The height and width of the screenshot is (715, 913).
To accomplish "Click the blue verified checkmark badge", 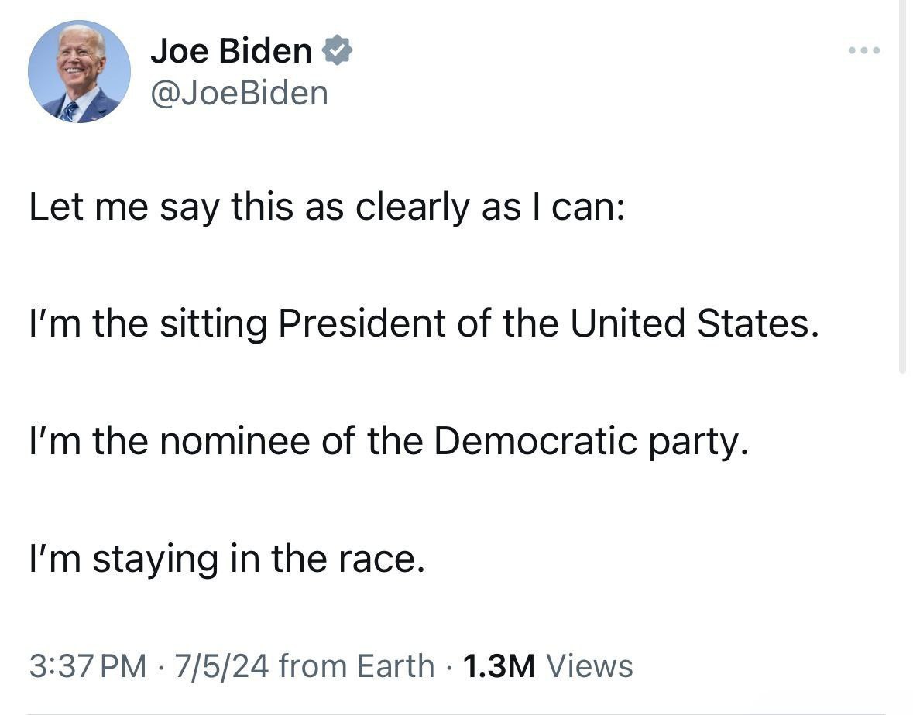I will click(338, 51).
